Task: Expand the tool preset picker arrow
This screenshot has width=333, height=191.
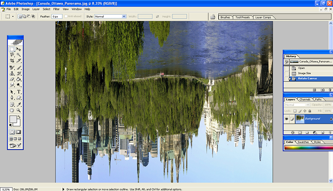Action: tap(13, 16)
